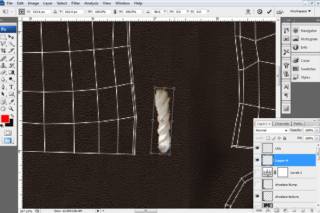This screenshot has height=213, width=320.
Task: Open the File menu
Action: pos(10,3)
